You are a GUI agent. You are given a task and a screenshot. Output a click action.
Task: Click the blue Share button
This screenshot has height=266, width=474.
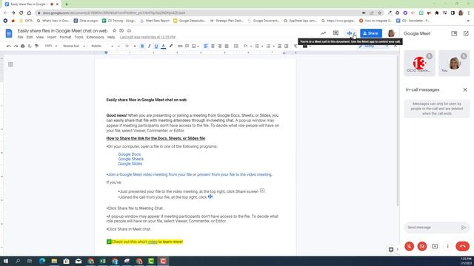pos(371,33)
